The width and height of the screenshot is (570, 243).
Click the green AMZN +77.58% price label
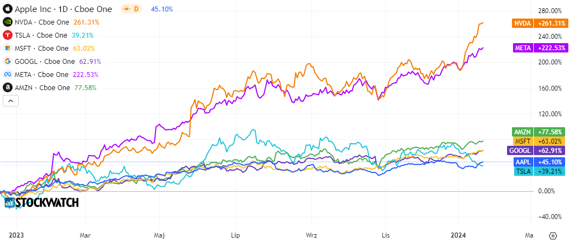pos(532,132)
